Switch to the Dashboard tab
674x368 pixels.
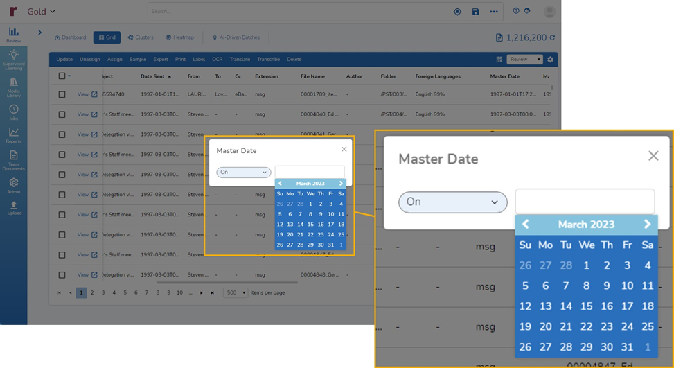(71, 37)
